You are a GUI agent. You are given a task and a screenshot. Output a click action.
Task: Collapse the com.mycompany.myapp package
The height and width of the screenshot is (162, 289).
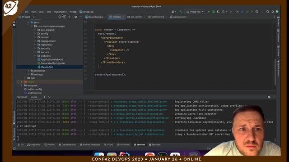point(32,26)
